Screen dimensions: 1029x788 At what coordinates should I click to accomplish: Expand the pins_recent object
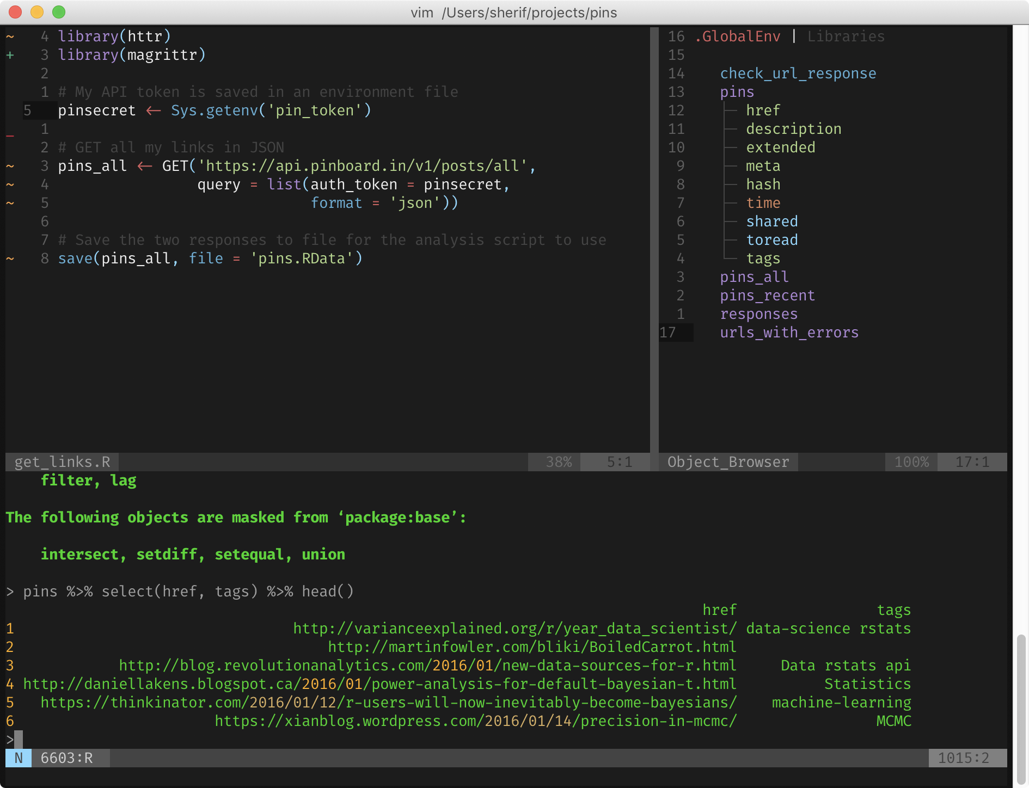tap(767, 295)
